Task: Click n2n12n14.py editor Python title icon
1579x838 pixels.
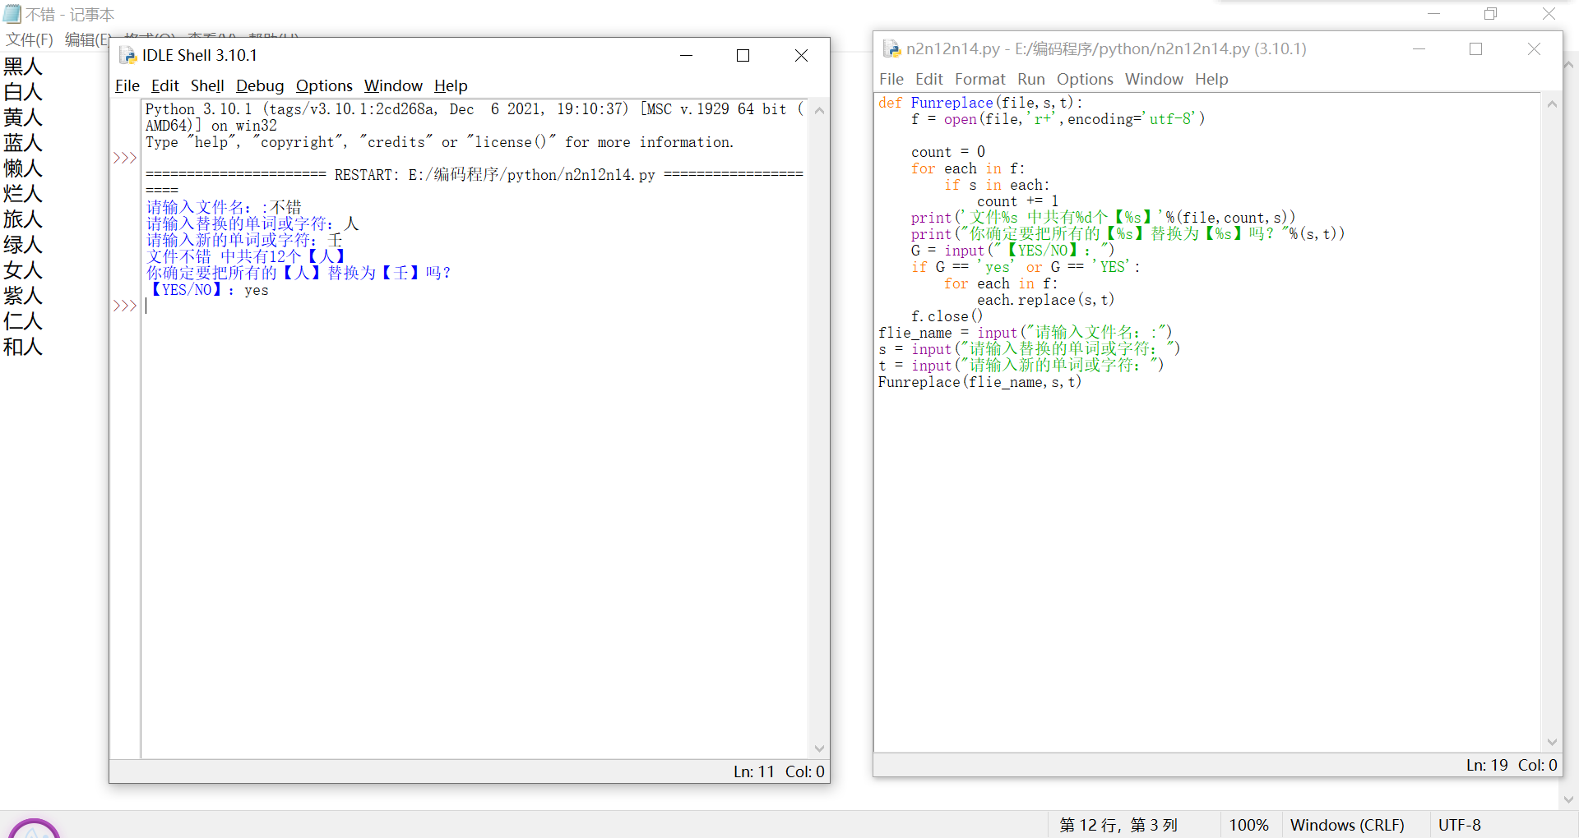Action: pyautogui.click(x=891, y=48)
